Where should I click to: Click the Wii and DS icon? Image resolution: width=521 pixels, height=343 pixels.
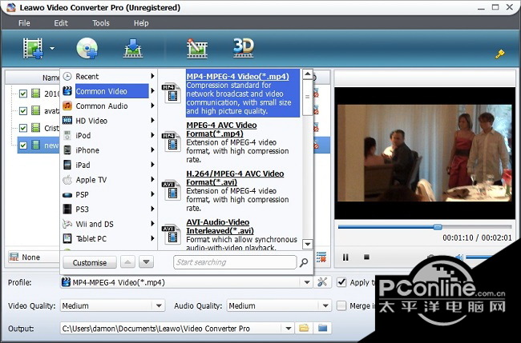[67, 224]
